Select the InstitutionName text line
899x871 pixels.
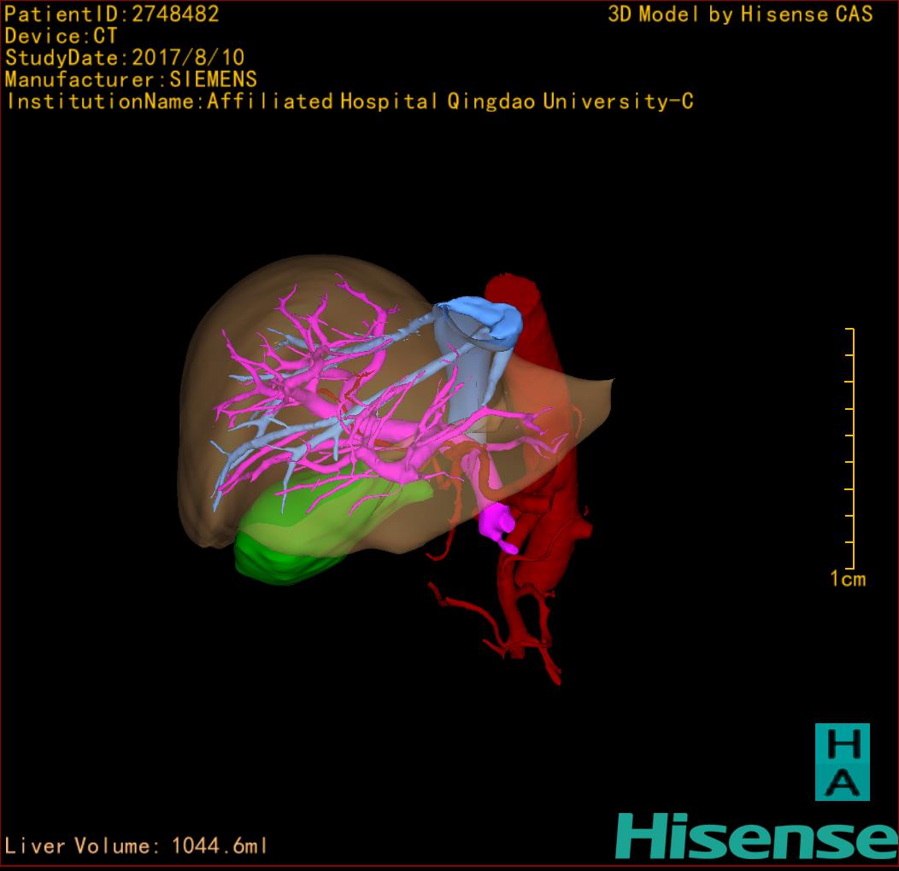[350, 102]
